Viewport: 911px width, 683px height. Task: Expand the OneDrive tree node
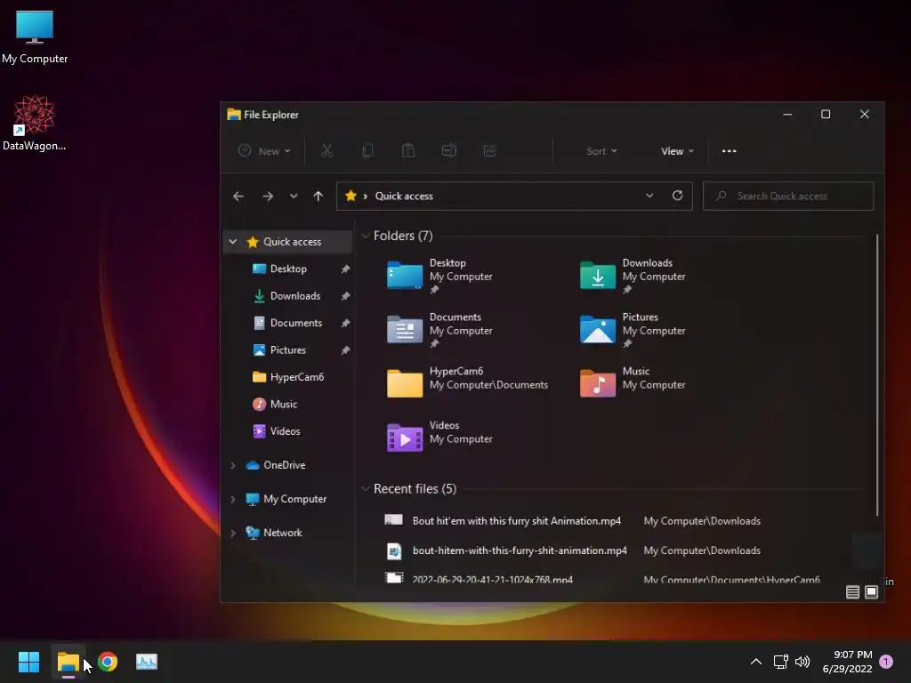(x=233, y=465)
